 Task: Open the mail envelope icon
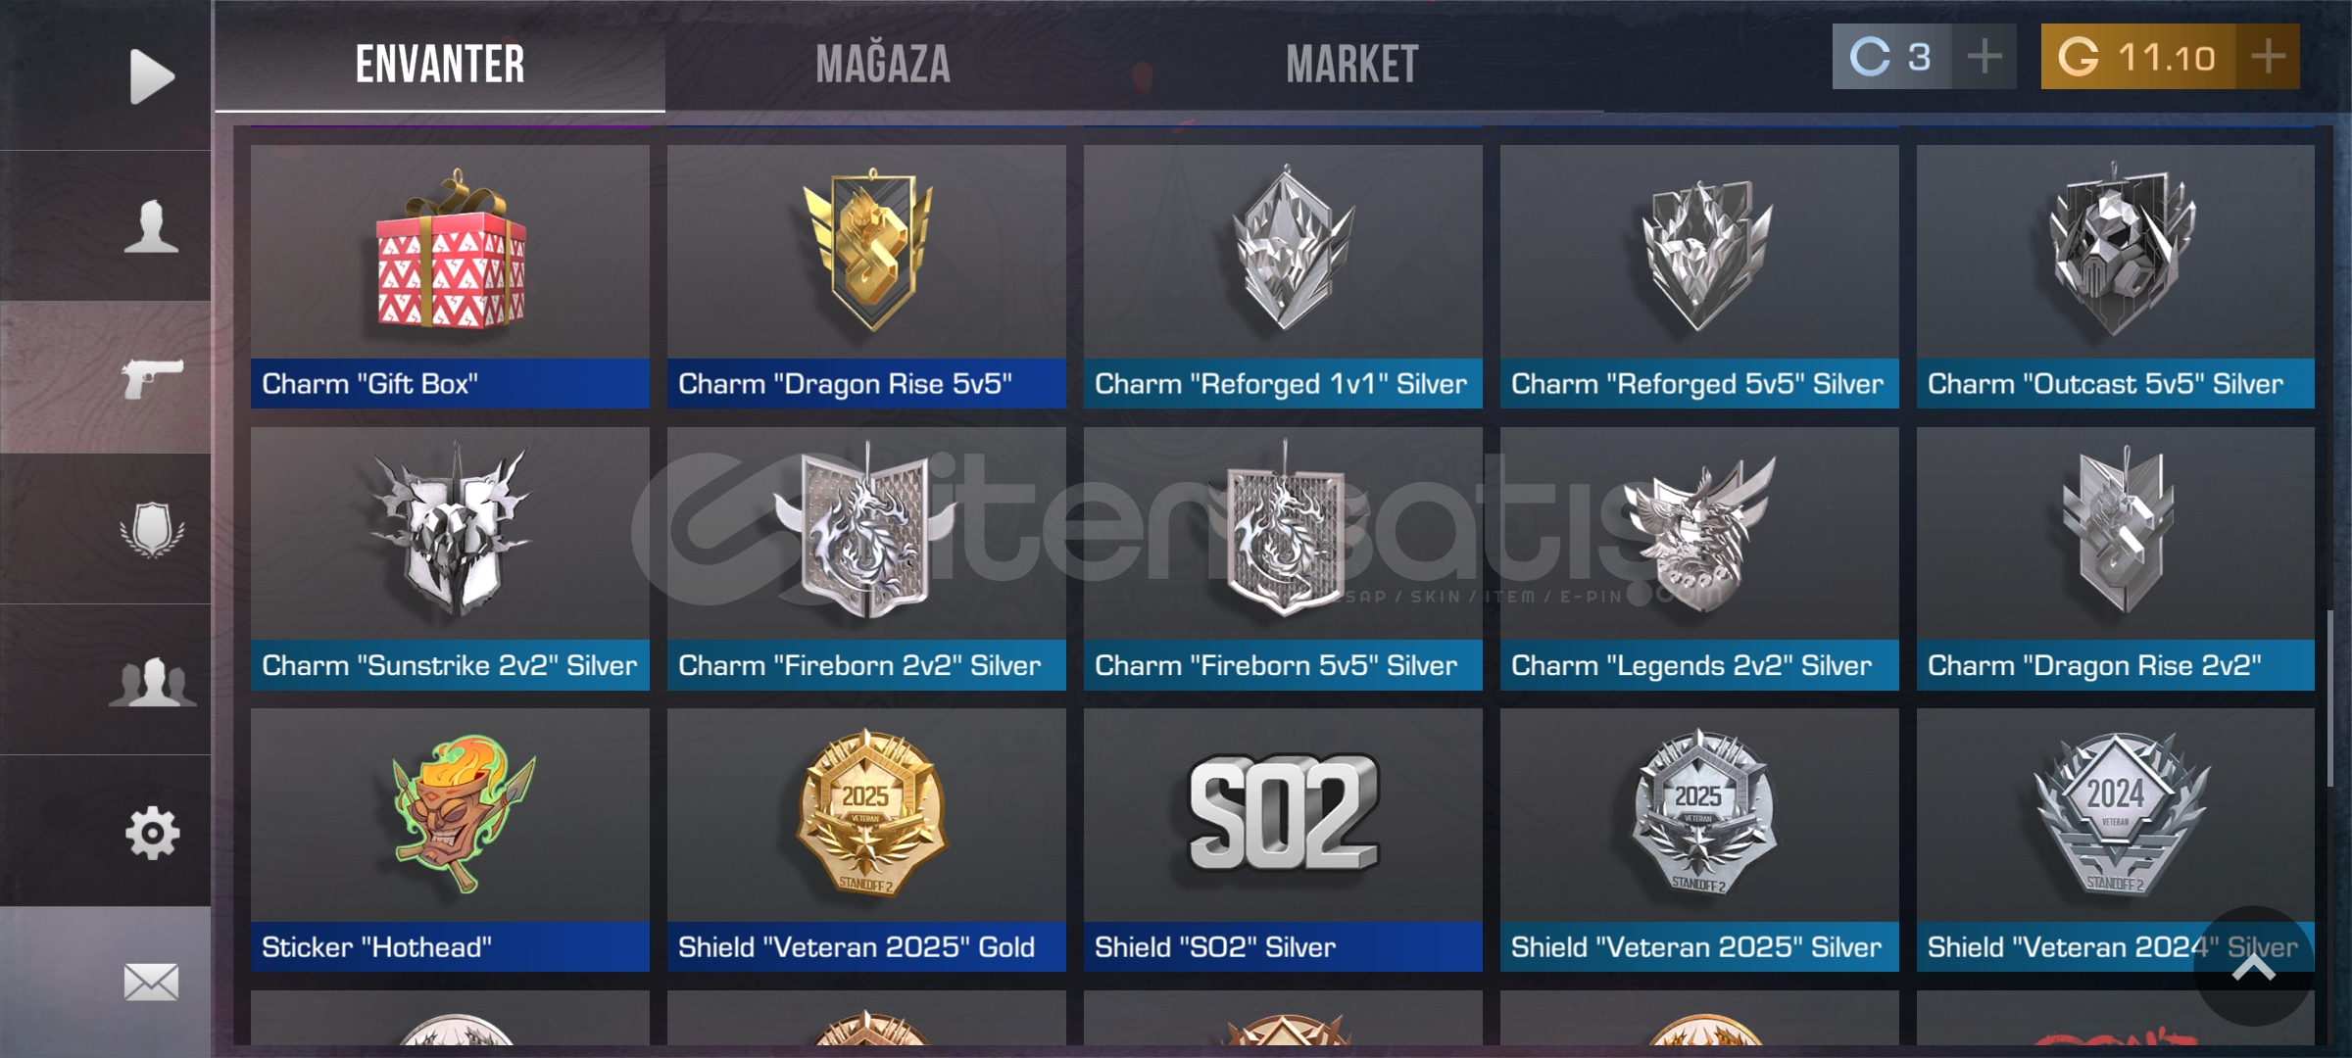(x=152, y=982)
